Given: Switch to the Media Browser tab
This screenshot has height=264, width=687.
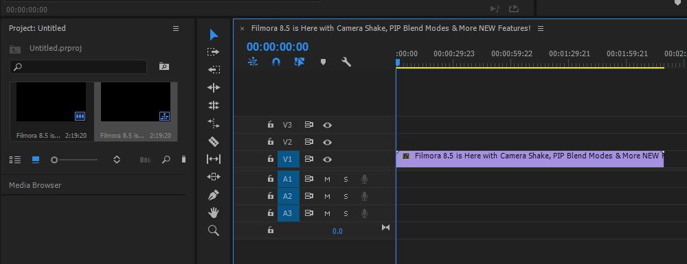Looking at the screenshot, I should (x=35, y=185).
